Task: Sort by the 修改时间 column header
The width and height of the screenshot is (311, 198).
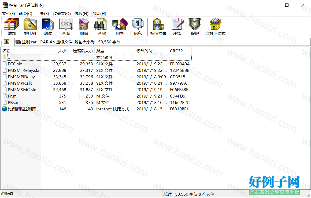Action: [151, 51]
